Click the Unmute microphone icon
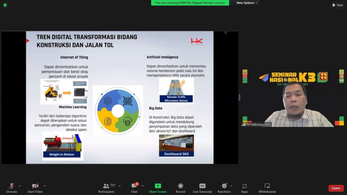 coord(11,186)
